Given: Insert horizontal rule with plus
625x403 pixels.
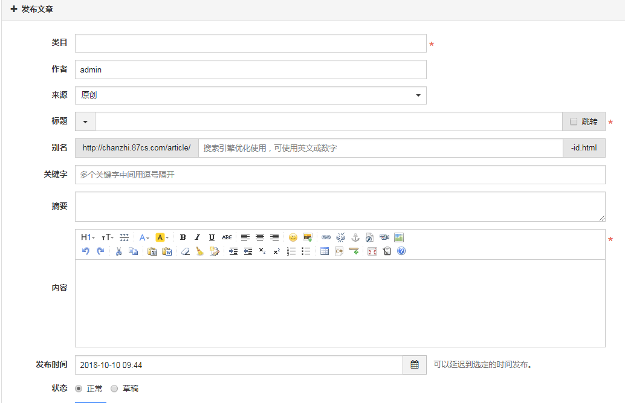Looking at the screenshot, I should (x=354, y=251).
